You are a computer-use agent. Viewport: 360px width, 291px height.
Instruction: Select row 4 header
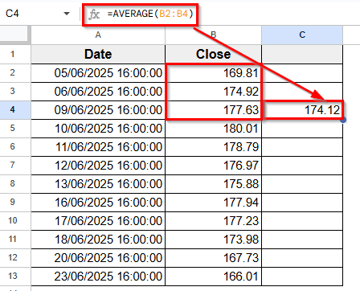point(15,110)
